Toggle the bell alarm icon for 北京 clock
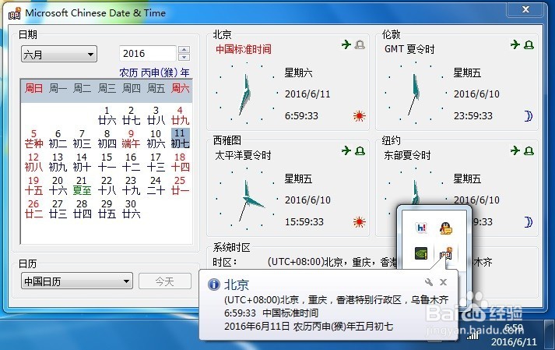 click(360, 44)
